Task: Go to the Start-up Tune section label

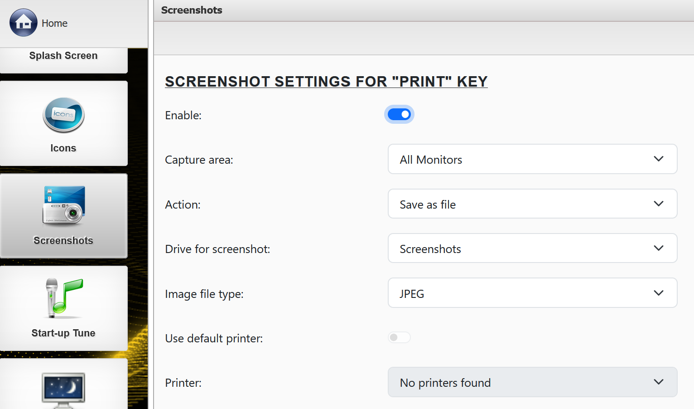Action: coord(63,333)
